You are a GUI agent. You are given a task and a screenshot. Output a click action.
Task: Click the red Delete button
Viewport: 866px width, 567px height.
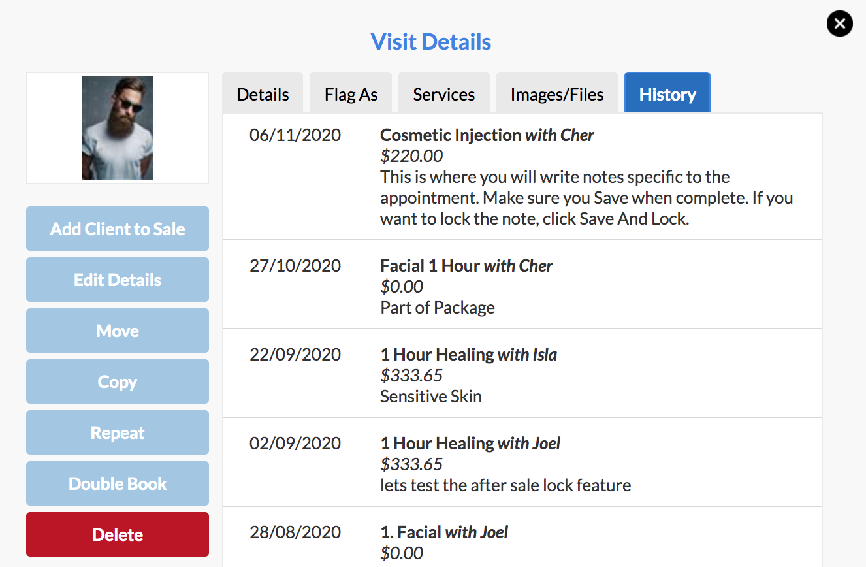[118, 534]
